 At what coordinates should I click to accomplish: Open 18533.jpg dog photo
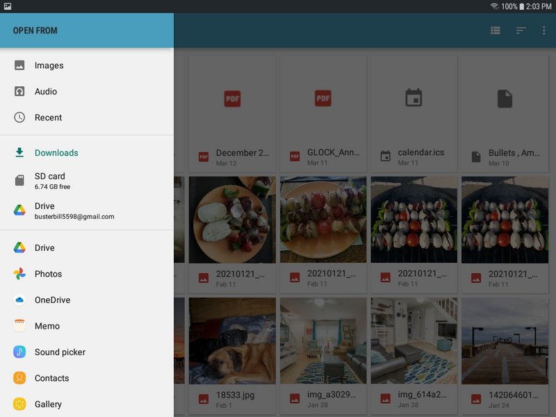(x=232, y=356)
